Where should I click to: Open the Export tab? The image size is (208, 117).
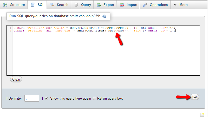tap(105, 5)
